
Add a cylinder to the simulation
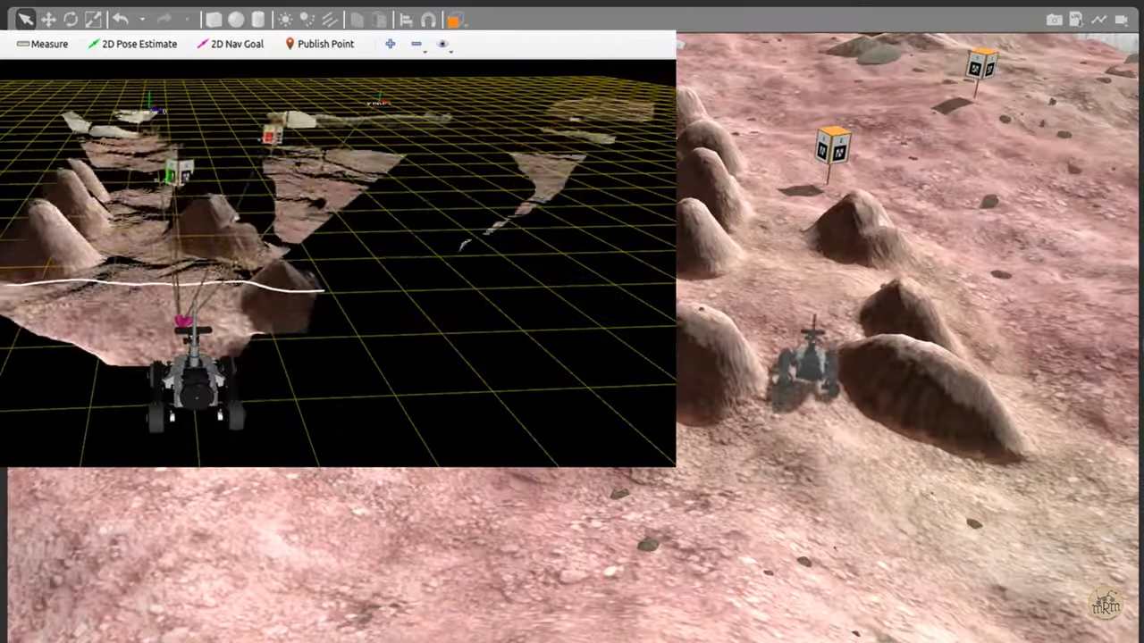[258, 20]
